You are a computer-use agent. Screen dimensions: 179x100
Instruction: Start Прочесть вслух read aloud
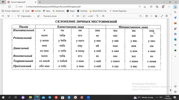click(50, 16)
